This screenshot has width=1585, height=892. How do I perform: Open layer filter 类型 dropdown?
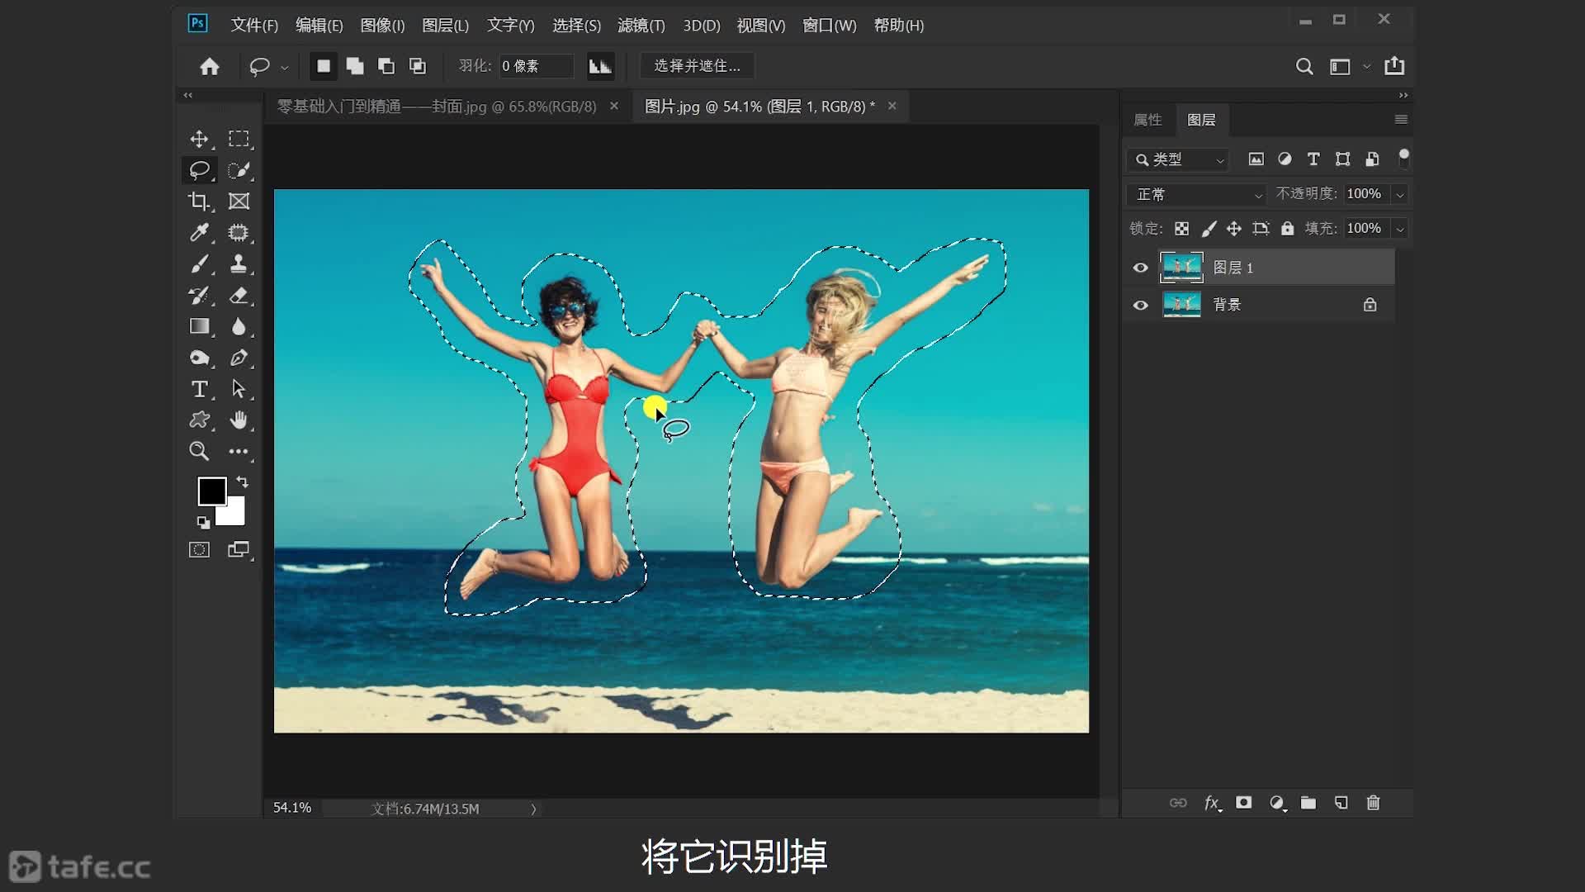click(1178, 159)
